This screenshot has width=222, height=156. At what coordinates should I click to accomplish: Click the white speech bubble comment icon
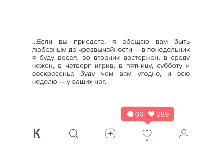click(x=130, y=114)
